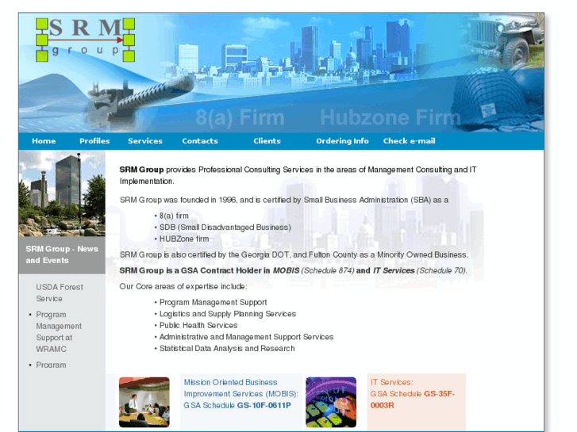This screenshot has height=432, width=577.
Task: Click Administrative and Management Support Services bullet
Action: 246,337
